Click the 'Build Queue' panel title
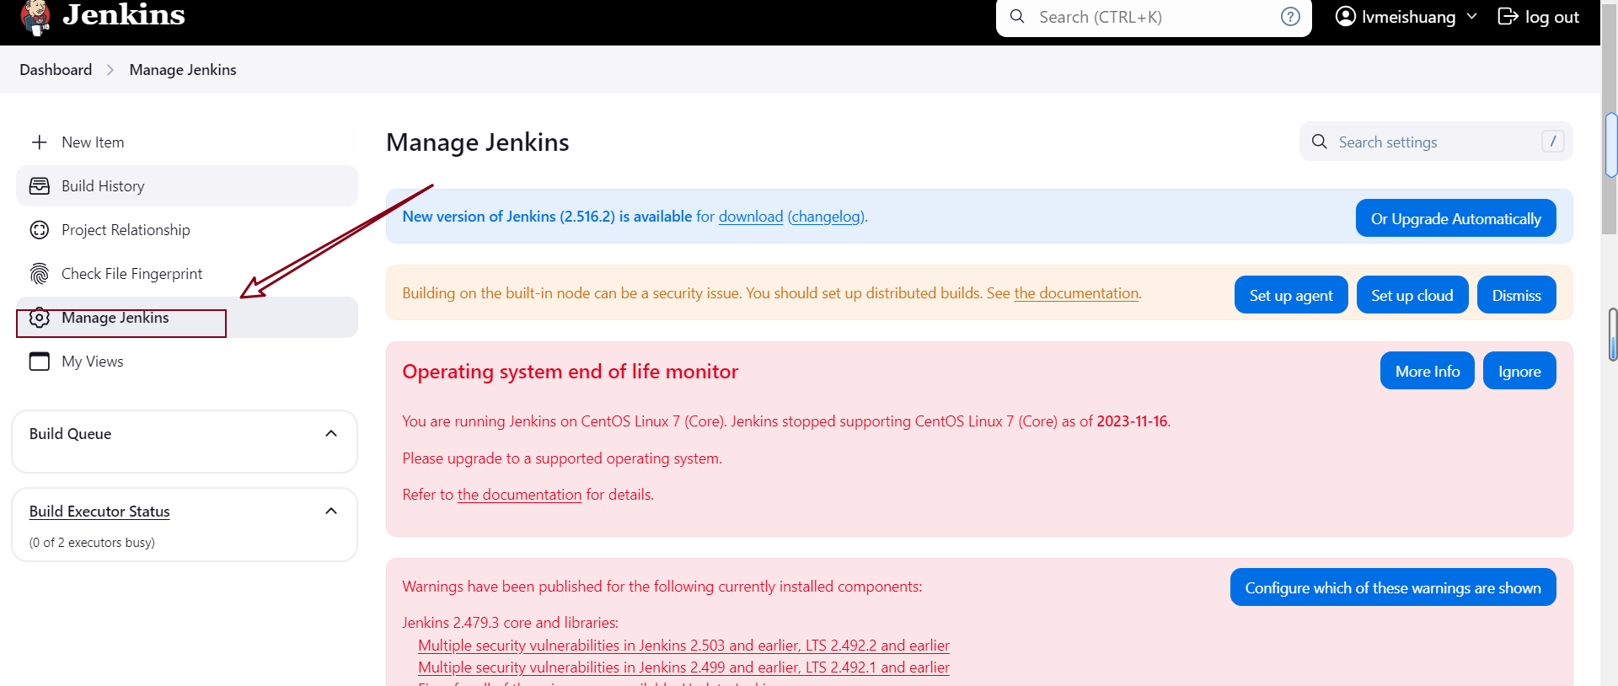 coord(70,434)
